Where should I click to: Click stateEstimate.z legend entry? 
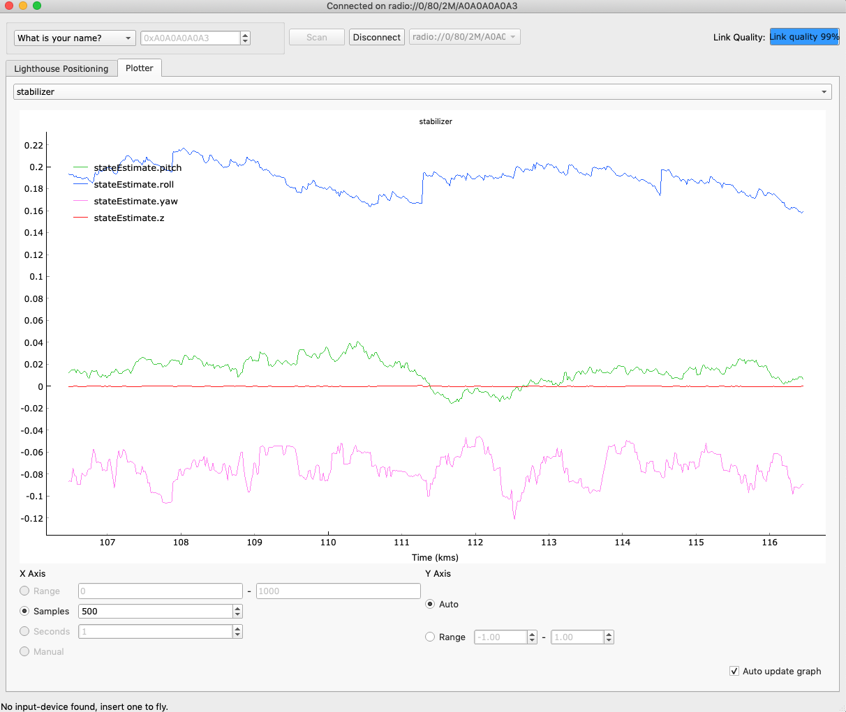129,218
